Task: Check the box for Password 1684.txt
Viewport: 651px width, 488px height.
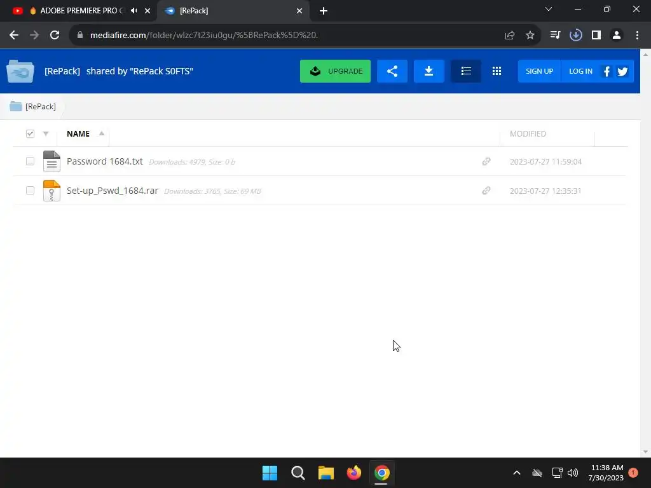Action: tap(30, 161)
